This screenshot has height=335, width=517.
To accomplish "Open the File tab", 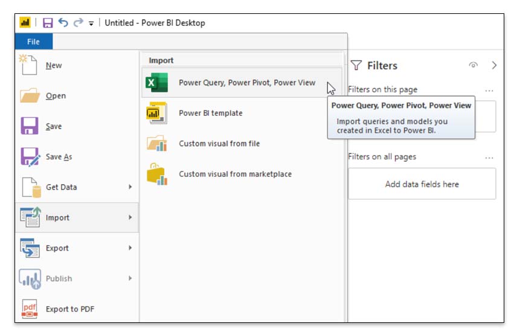I will (x=34, y=42).
